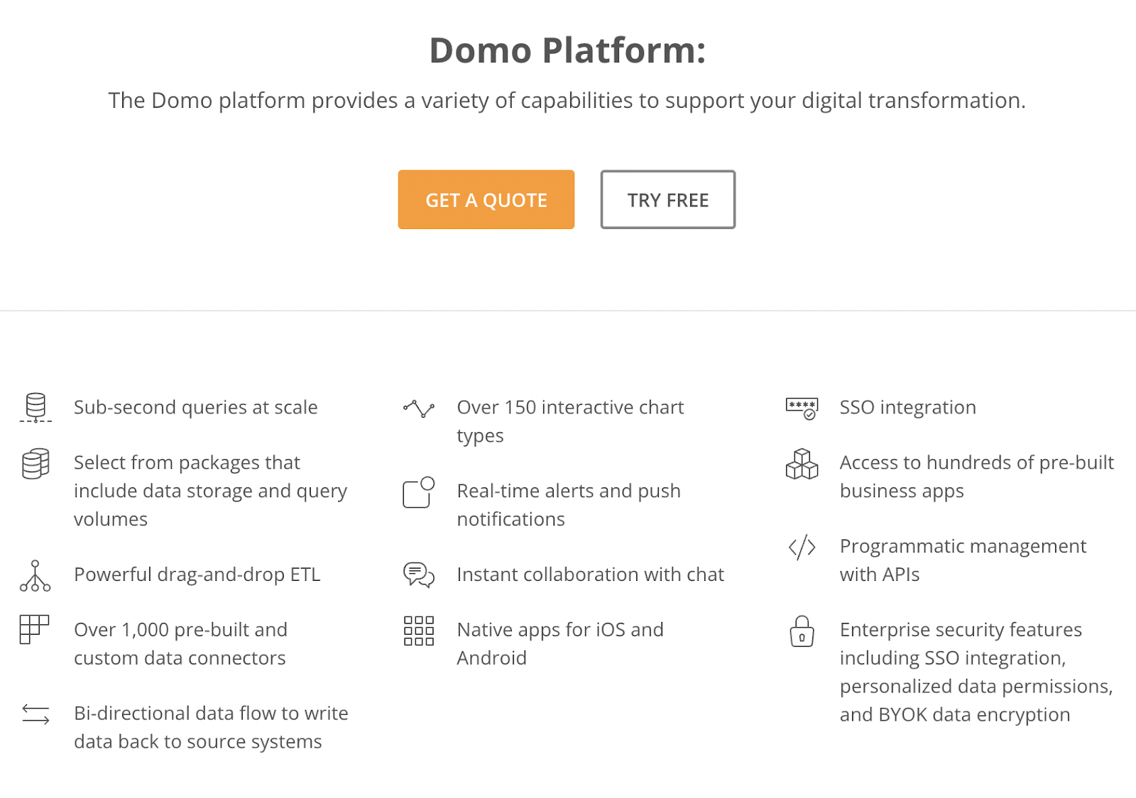Click the enterprise security padlock icon
1136x798 pixels.
tap(802, 631)
